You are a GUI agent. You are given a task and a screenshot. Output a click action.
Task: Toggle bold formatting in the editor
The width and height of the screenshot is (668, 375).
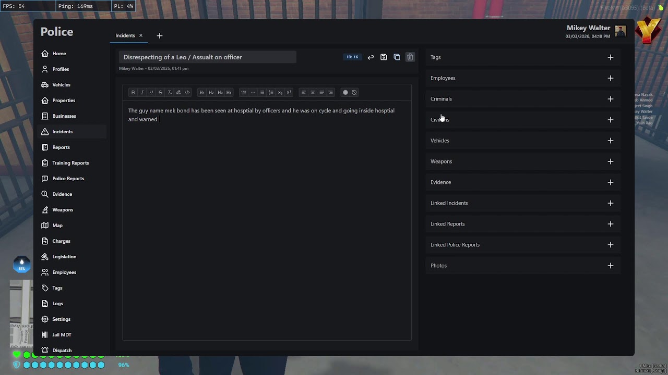tap(133, 92)
